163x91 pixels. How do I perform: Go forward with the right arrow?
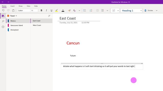pyautogui.click(x=8, y=2)
